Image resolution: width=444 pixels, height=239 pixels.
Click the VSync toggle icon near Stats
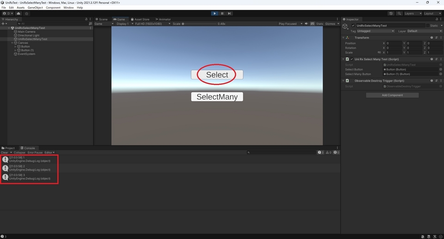pos(312,23)
